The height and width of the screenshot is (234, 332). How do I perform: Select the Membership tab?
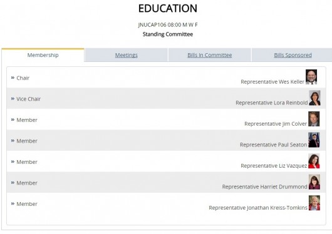point(43,55)
